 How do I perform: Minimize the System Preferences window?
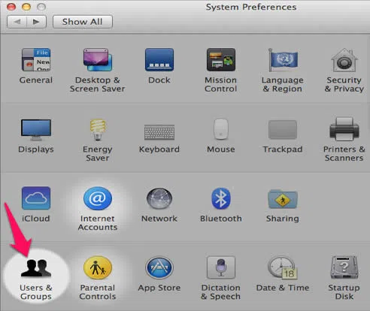pos(26,7)
